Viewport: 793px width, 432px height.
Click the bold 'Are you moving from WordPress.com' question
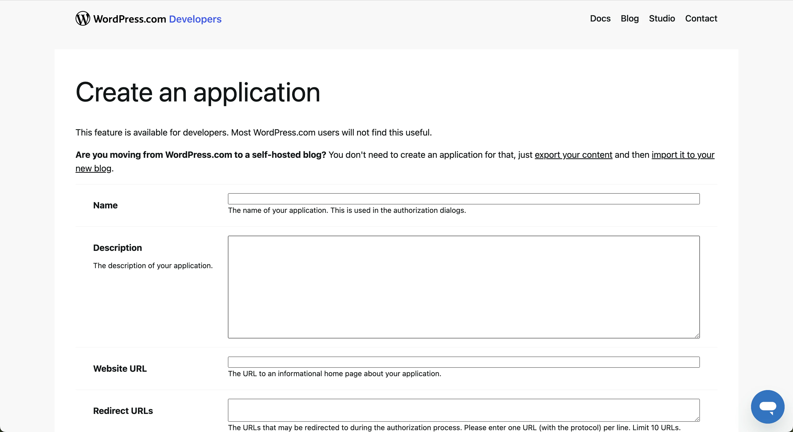point(200,154)
